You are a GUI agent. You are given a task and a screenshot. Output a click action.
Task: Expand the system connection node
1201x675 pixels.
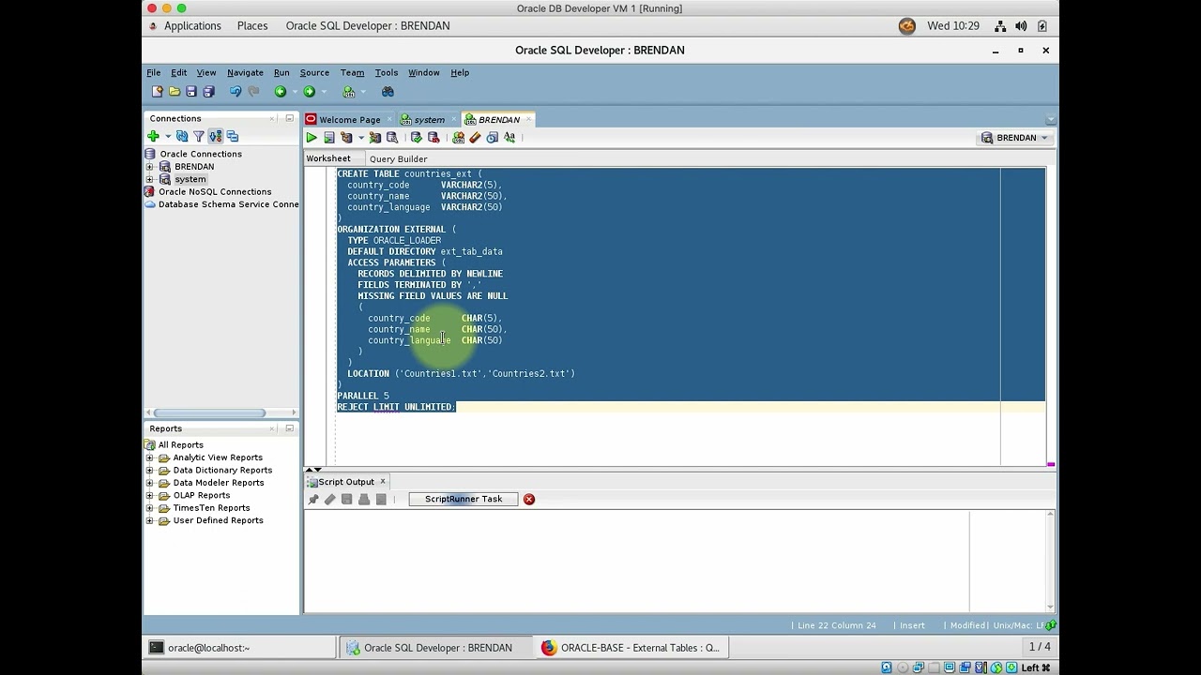tap(149, 179)
